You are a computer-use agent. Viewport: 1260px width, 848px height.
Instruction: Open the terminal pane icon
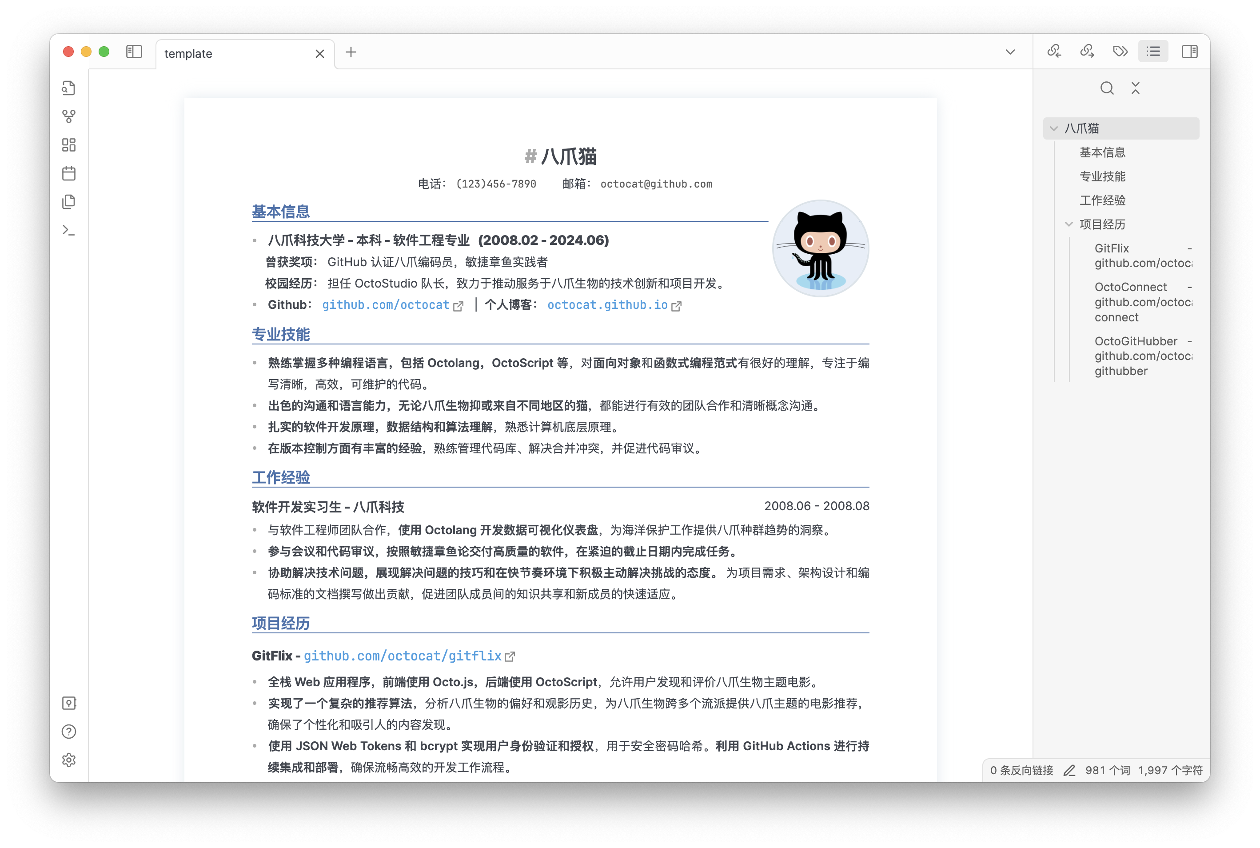69,230
